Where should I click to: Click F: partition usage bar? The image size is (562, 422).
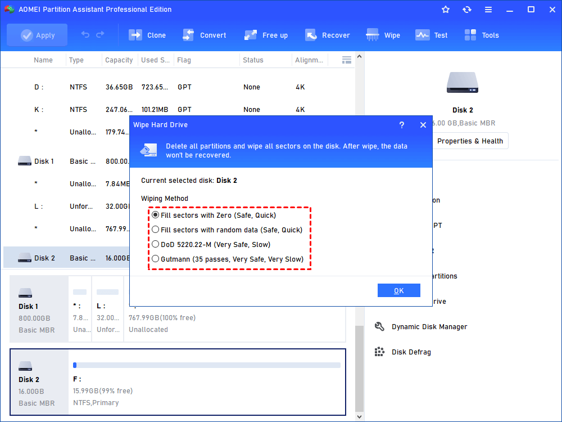click(206, 365)
